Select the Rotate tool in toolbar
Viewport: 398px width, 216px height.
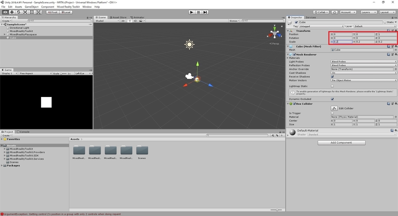pos(19,12)
